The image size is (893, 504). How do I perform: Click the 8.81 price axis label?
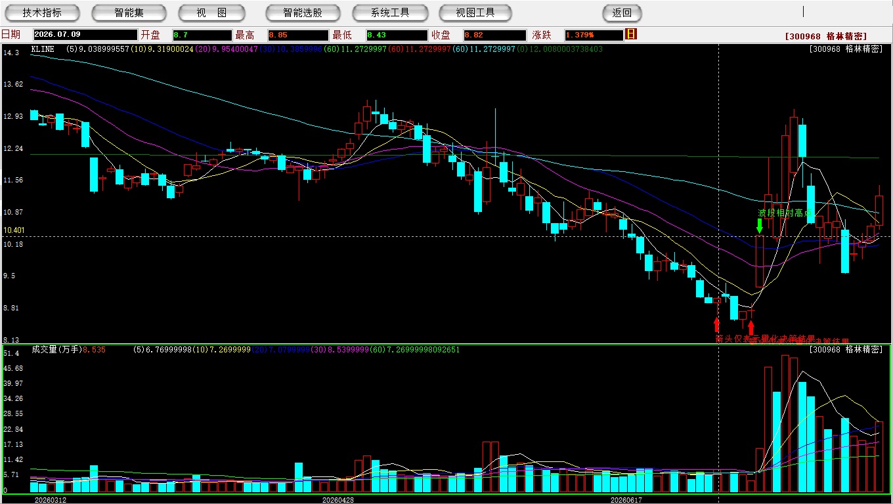point(12,308)
